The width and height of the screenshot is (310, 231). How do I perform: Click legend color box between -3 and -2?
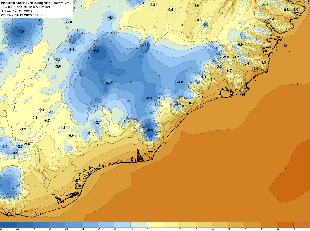click(106, 225)
